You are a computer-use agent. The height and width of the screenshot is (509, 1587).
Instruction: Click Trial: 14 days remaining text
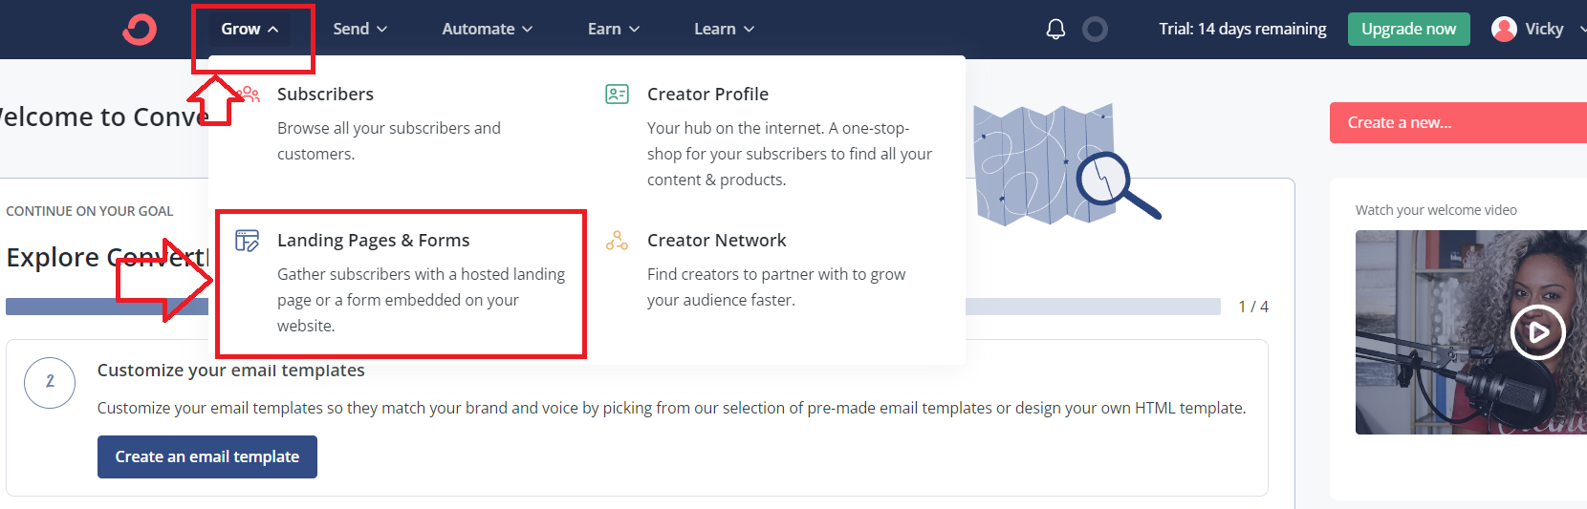pyautogui.click(x=1242, y=30)
